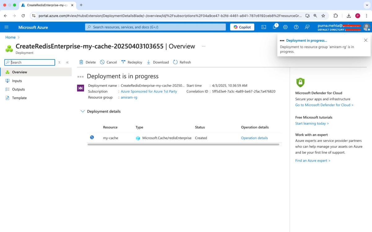The width and height of the screenshot is (372, 232).
Task: Switch to the Template section
Action: (20, 98)
